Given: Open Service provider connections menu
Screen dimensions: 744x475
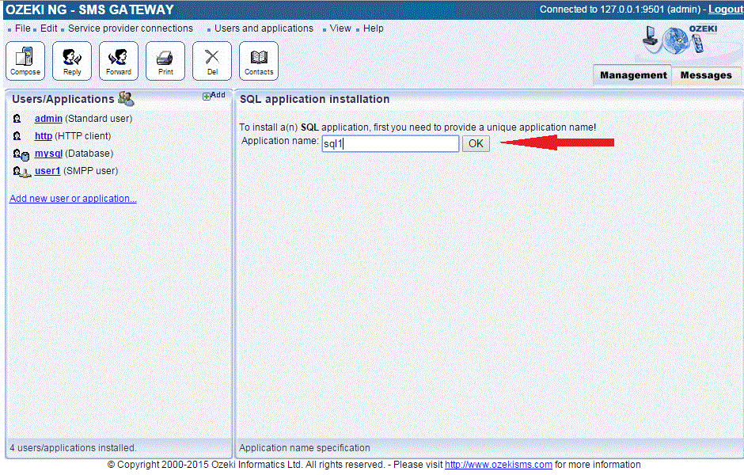Looking at the screenshot, I should tap(131, 28).
